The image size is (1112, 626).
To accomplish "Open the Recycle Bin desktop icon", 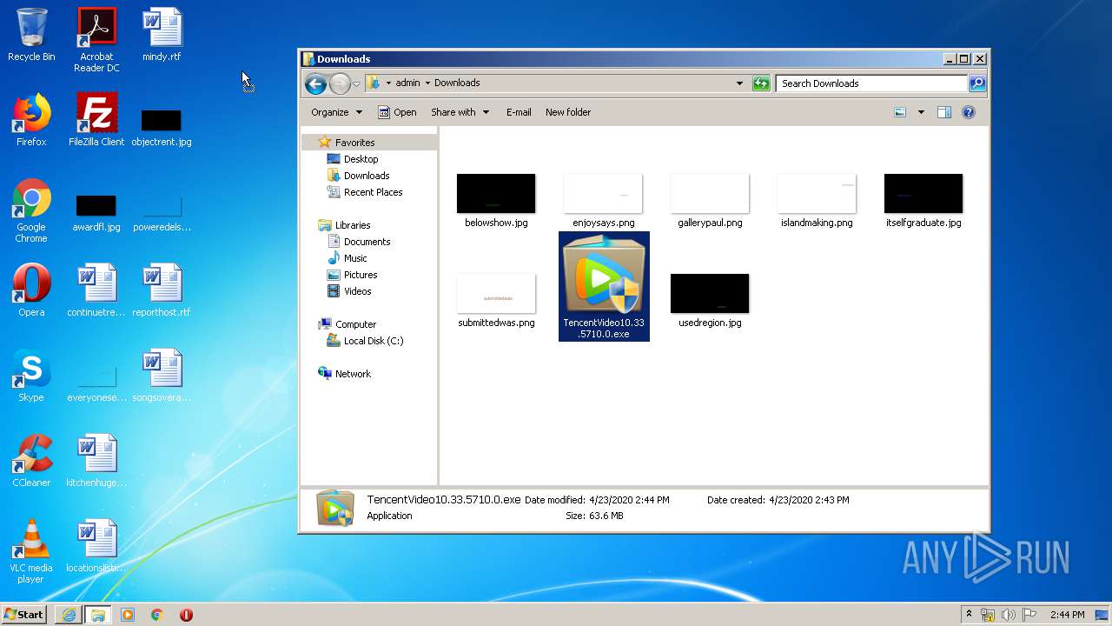I will point(31,35).
